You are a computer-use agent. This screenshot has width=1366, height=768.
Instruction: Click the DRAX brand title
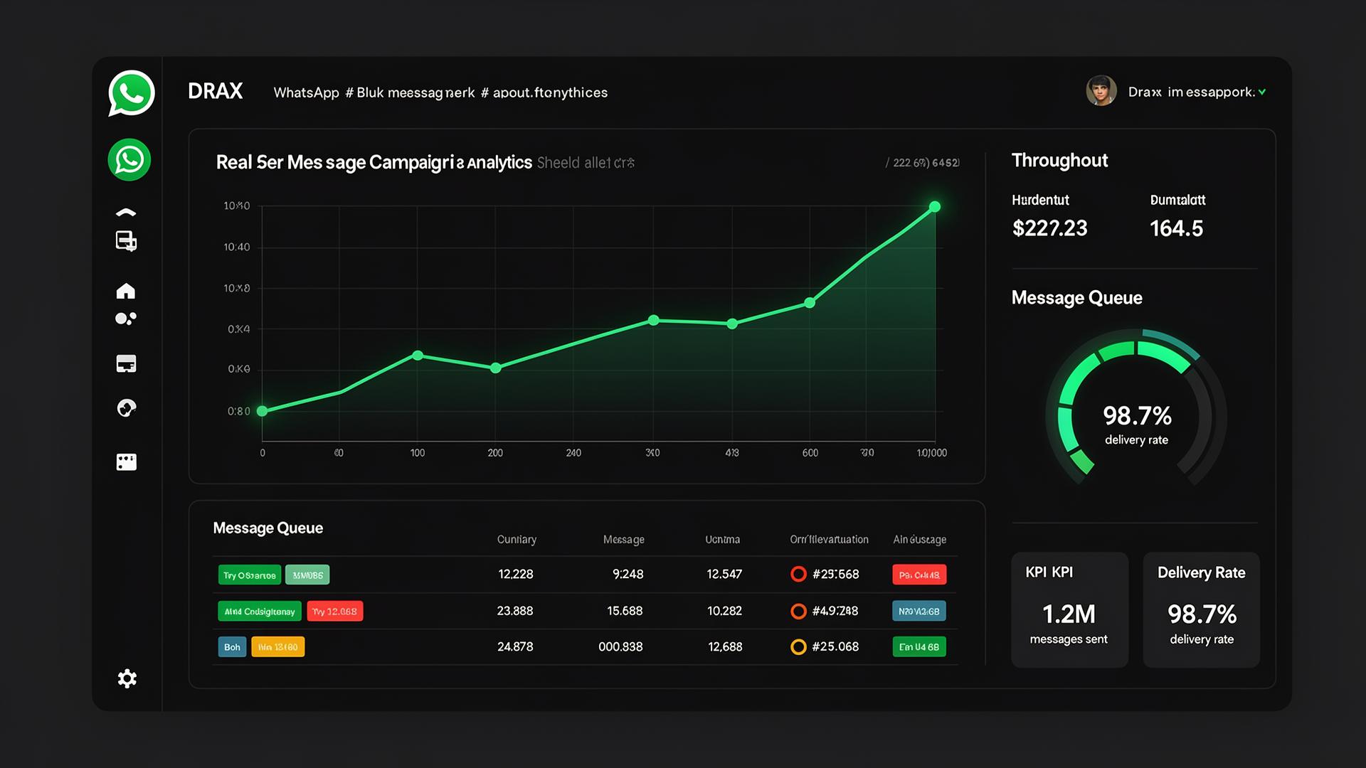coord(215,91)
